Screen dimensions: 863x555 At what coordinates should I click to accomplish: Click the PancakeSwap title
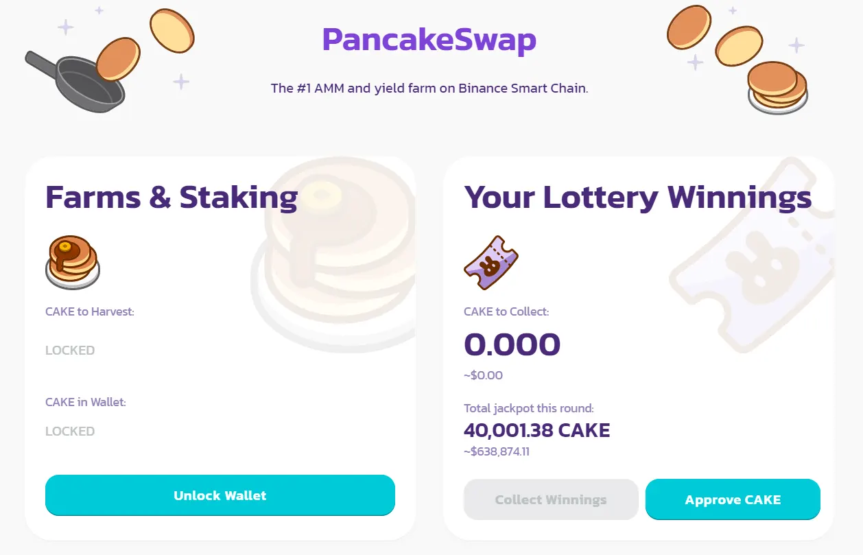coord(429,40)
